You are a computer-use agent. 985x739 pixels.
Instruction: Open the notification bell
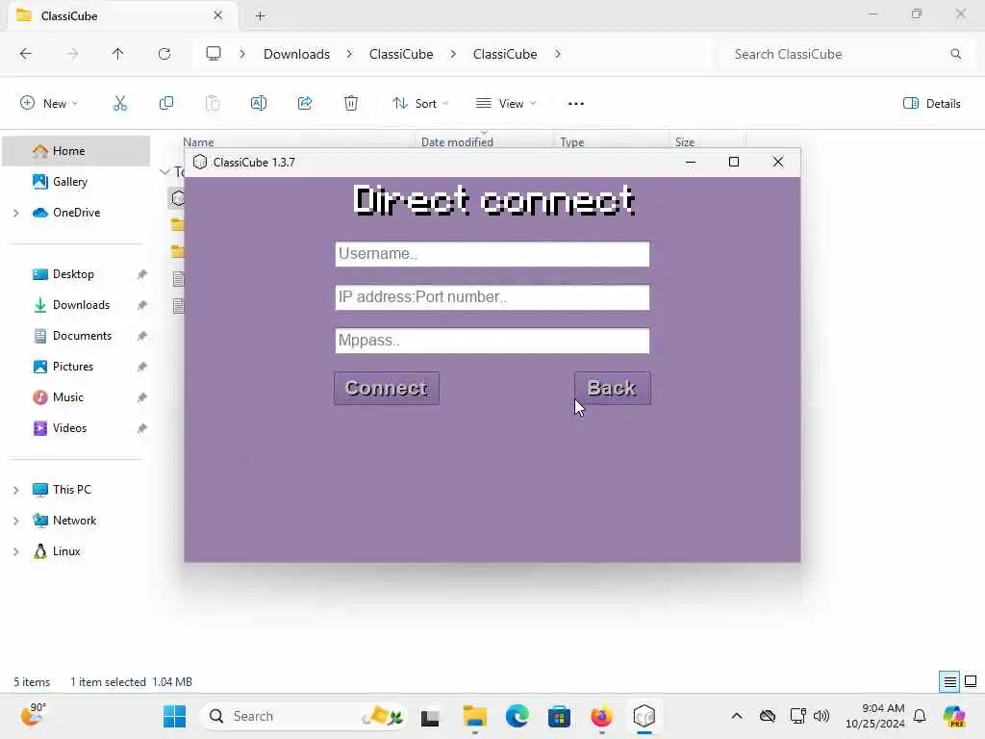pyautogui.click(x=920, y=716)
